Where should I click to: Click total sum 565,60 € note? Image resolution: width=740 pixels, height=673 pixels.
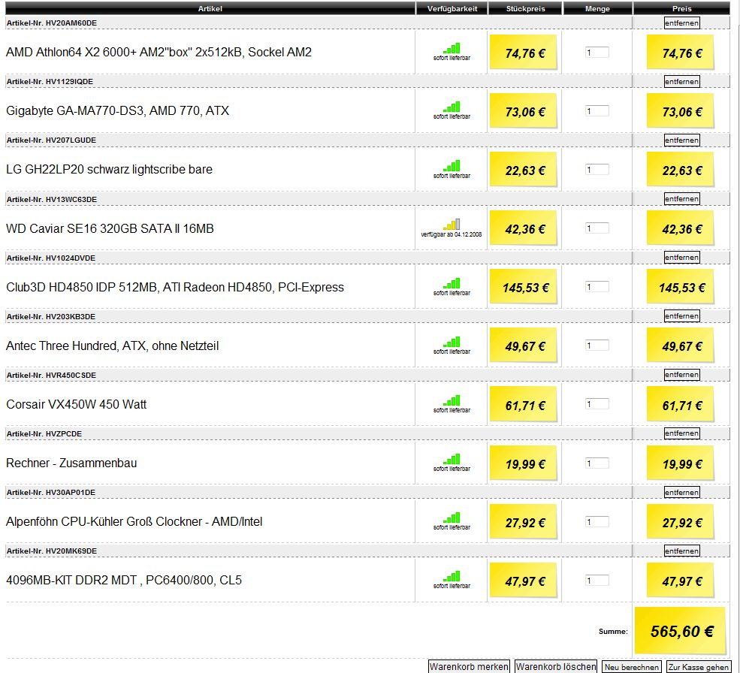tap(681, 630)
